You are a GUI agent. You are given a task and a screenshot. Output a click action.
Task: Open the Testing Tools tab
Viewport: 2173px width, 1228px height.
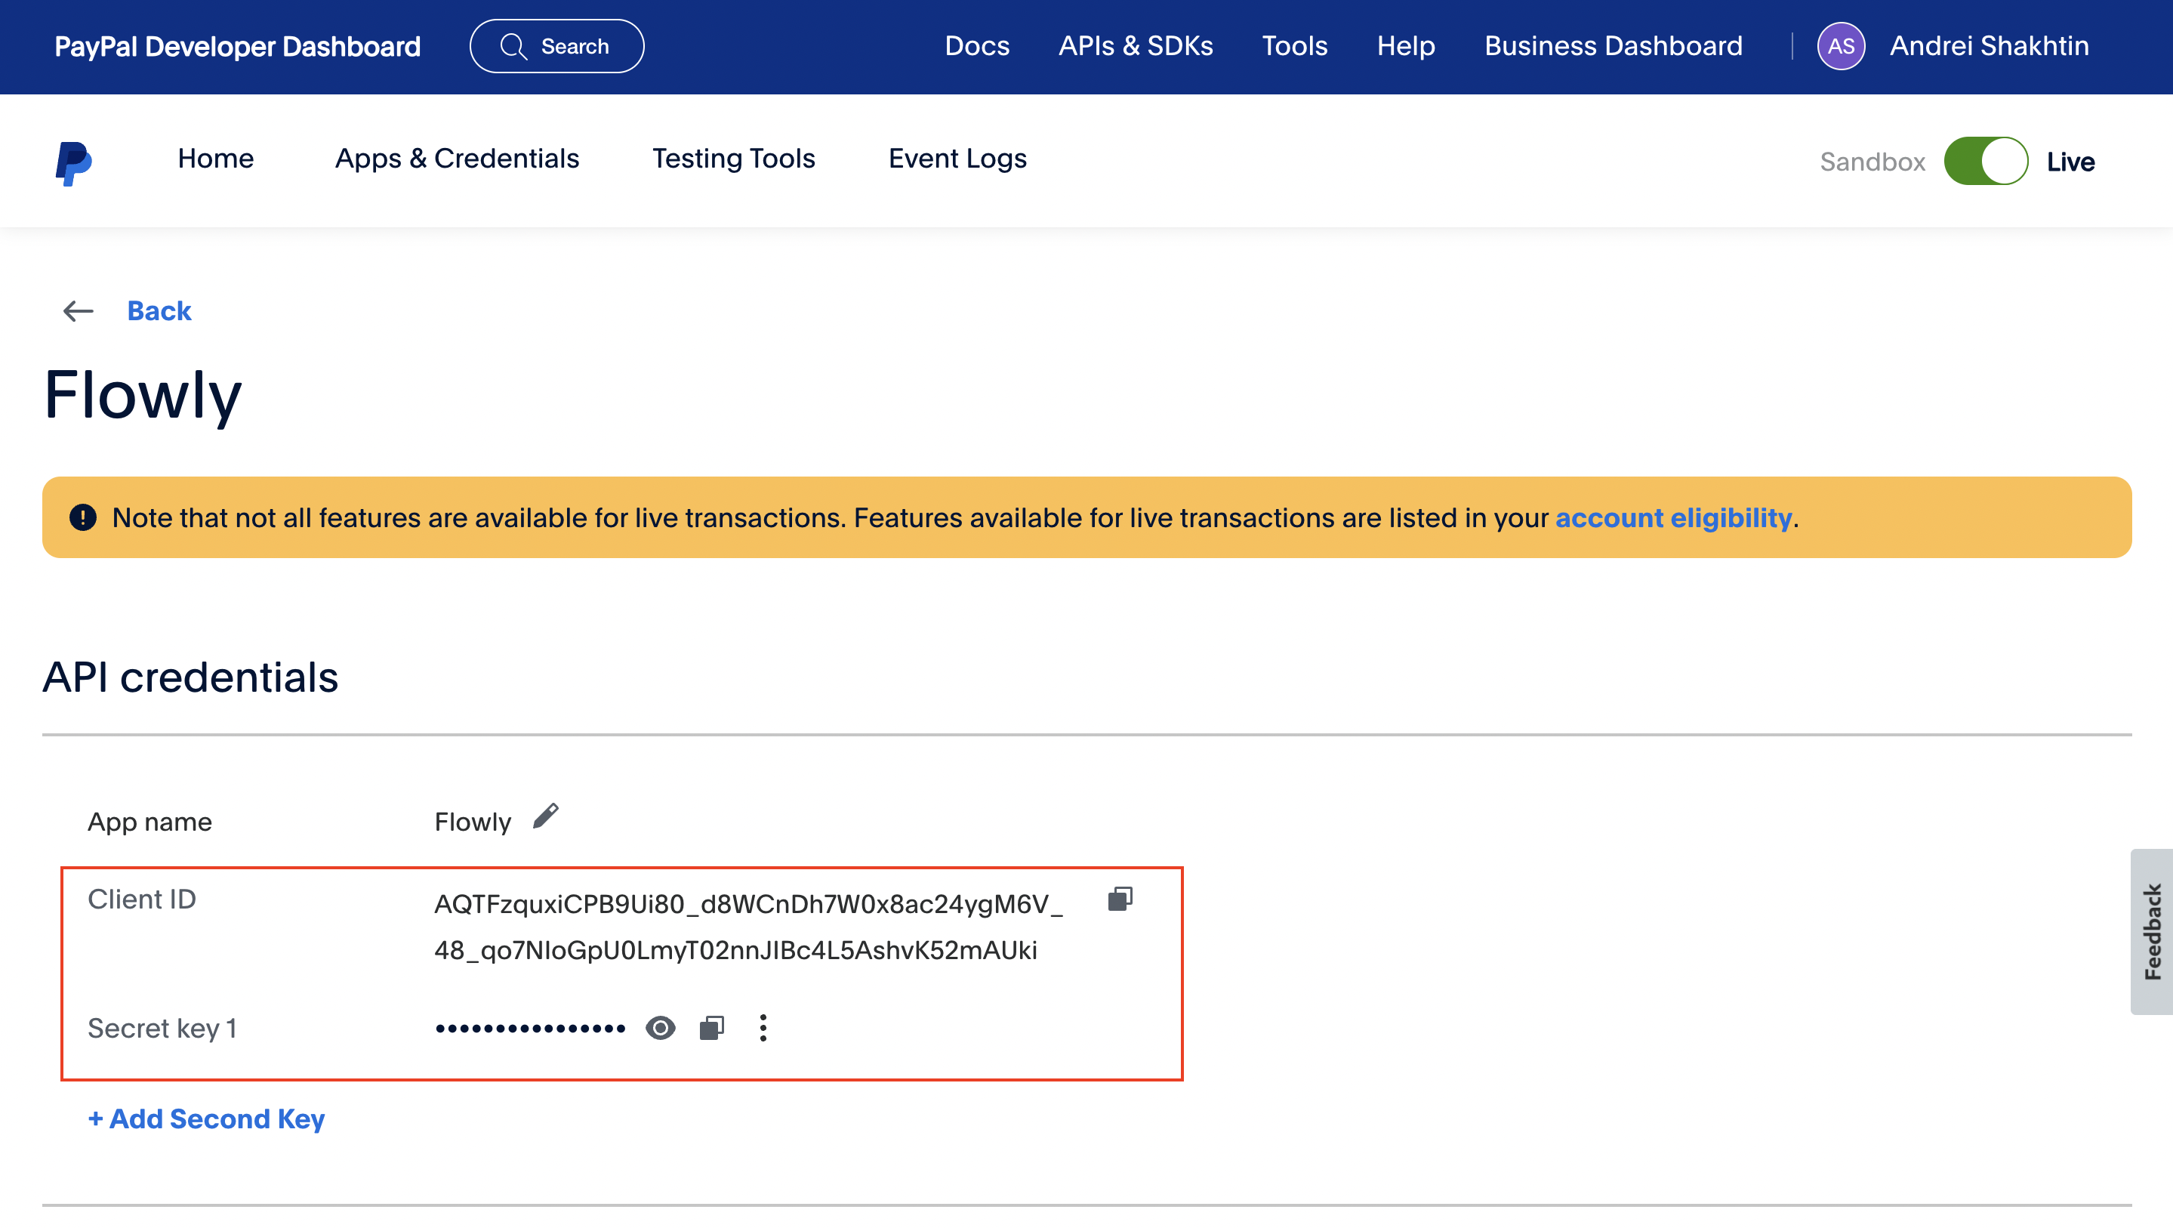[733, 159]
